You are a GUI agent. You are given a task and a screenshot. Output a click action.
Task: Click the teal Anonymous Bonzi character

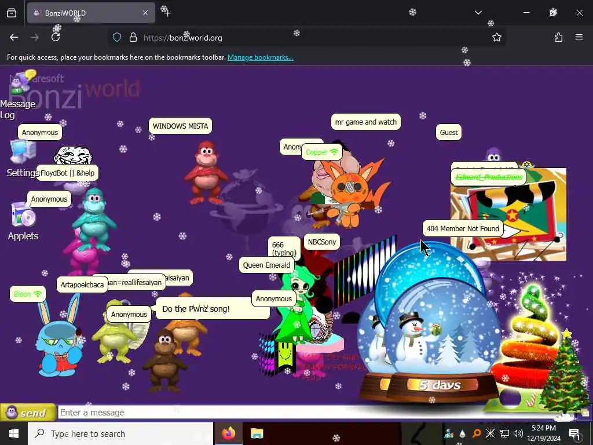coord(94,220)
